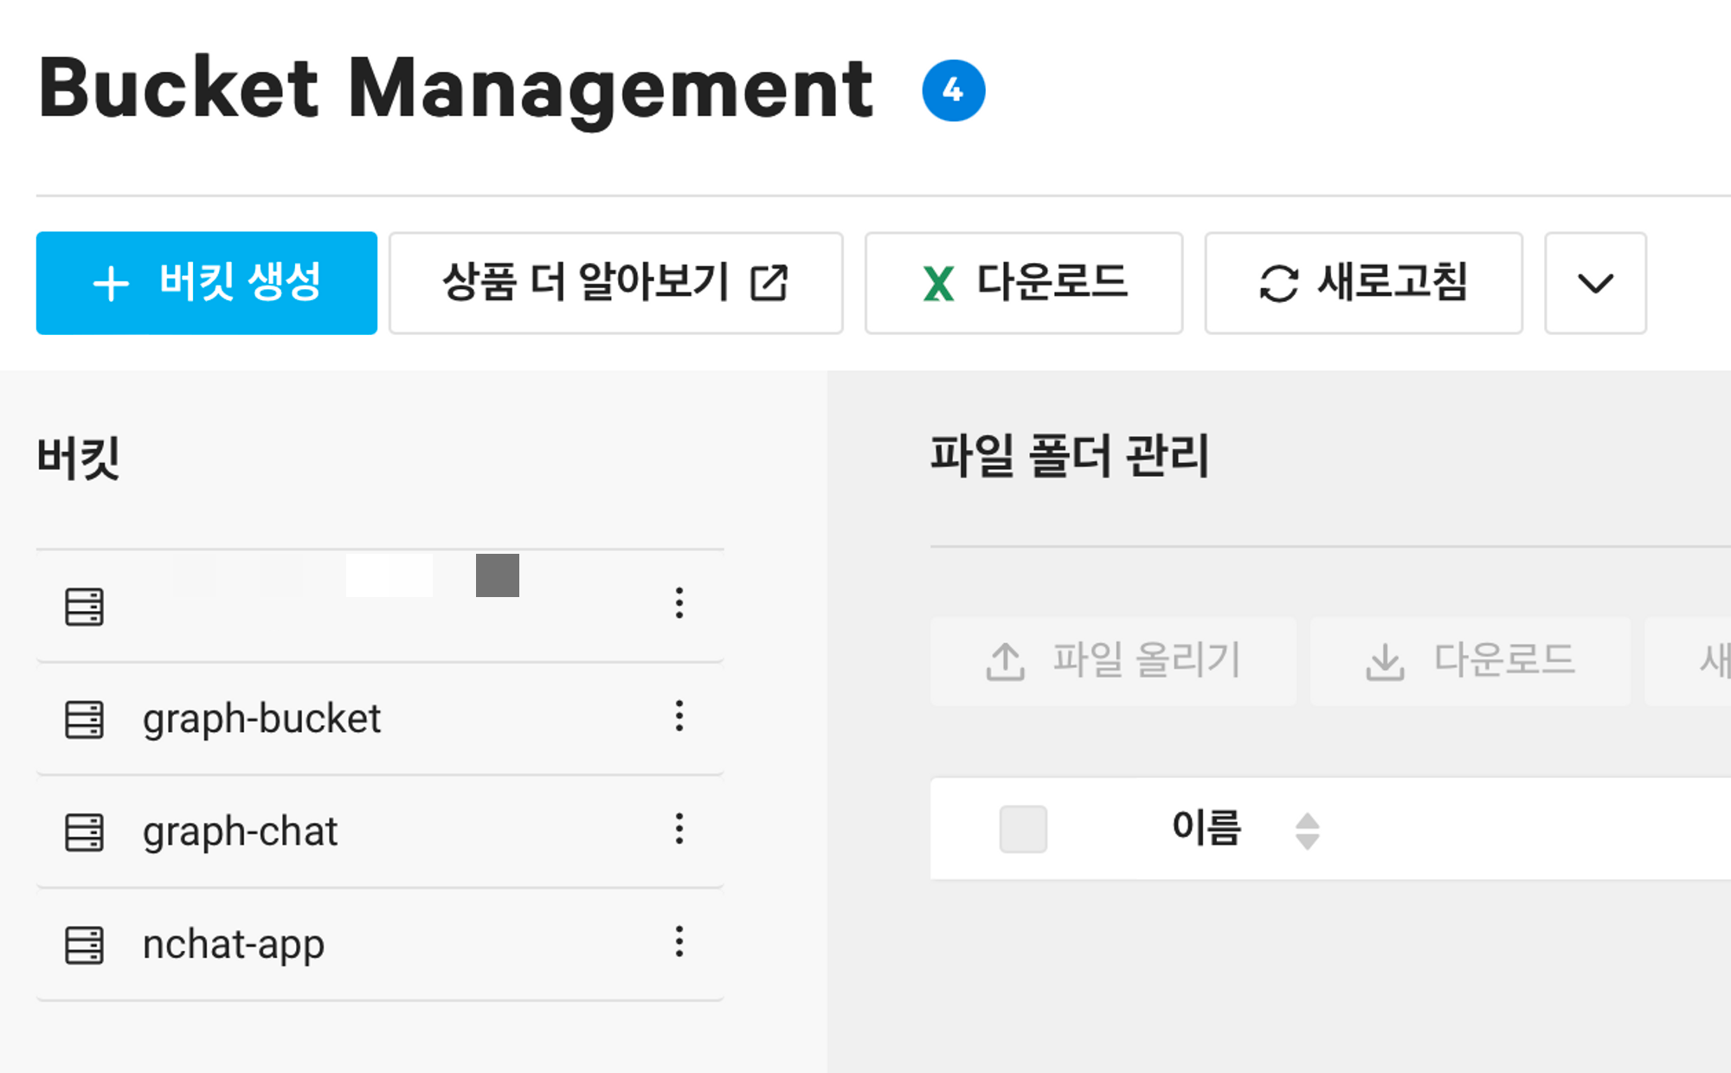Click the file panel 다운로드 button
1731x1073 pixels.
point(1470,661)
